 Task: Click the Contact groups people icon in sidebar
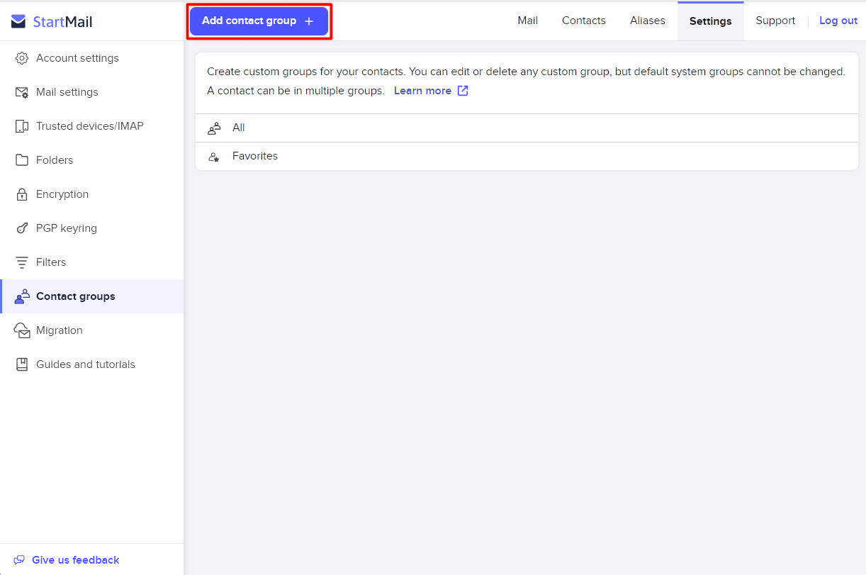click(22, 296)
